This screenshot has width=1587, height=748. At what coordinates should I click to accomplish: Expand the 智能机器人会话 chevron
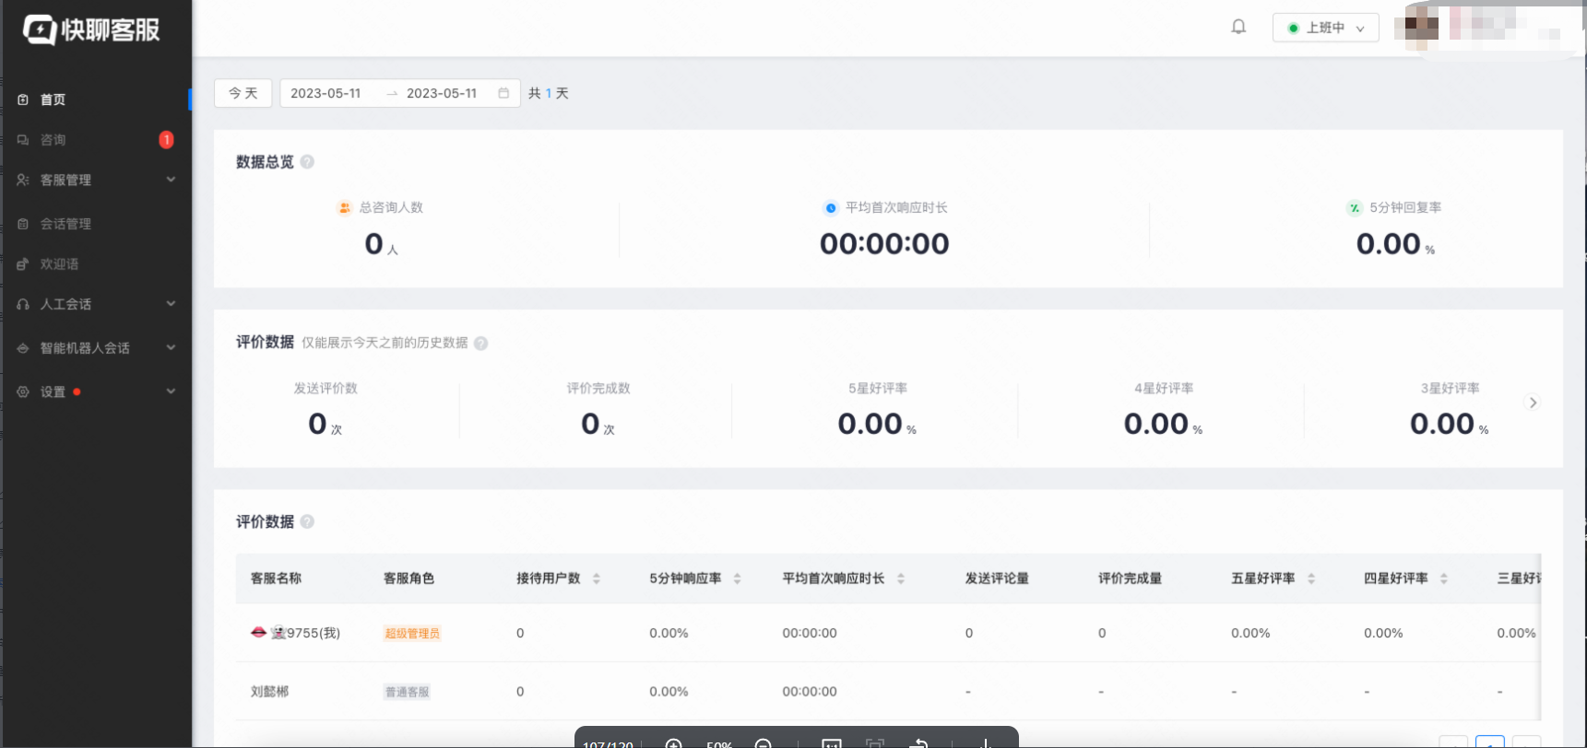click(171, 347)
